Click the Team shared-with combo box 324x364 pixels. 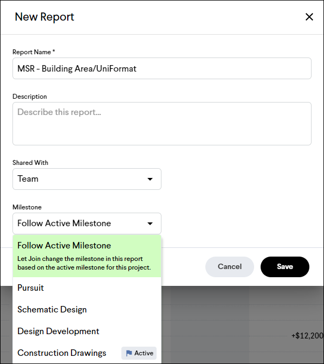click(x=87, y=179)
